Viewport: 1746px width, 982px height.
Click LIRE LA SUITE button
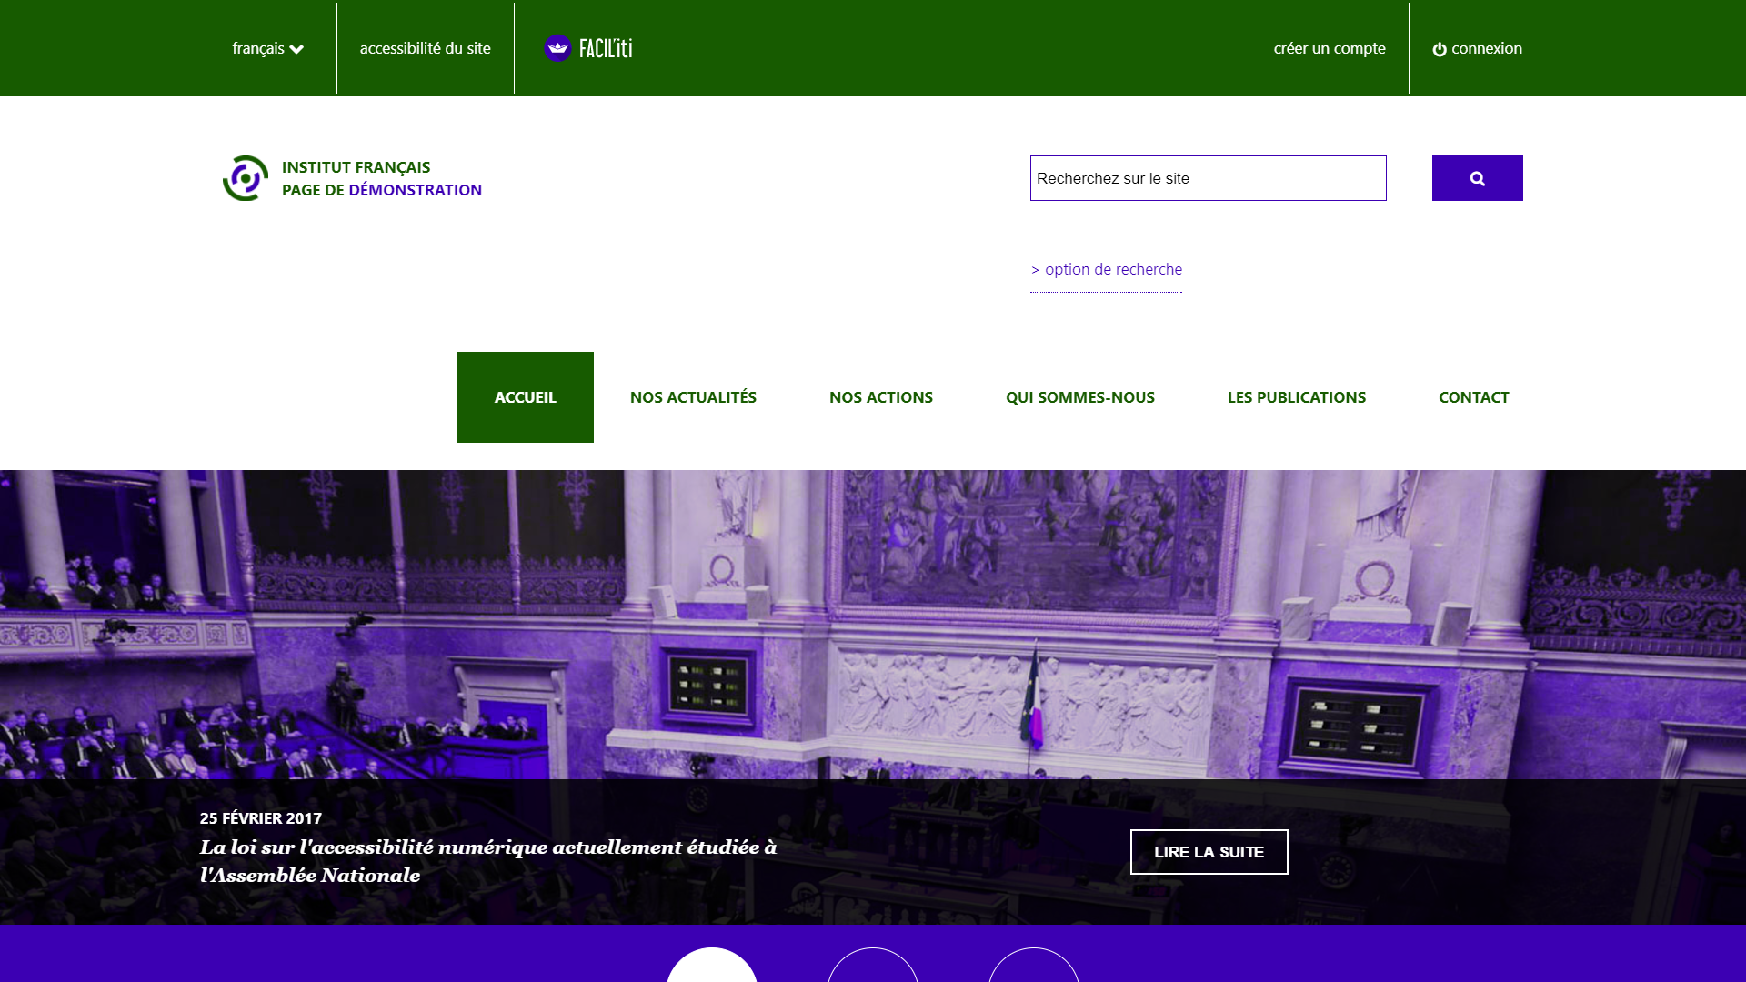[1209, 851]
